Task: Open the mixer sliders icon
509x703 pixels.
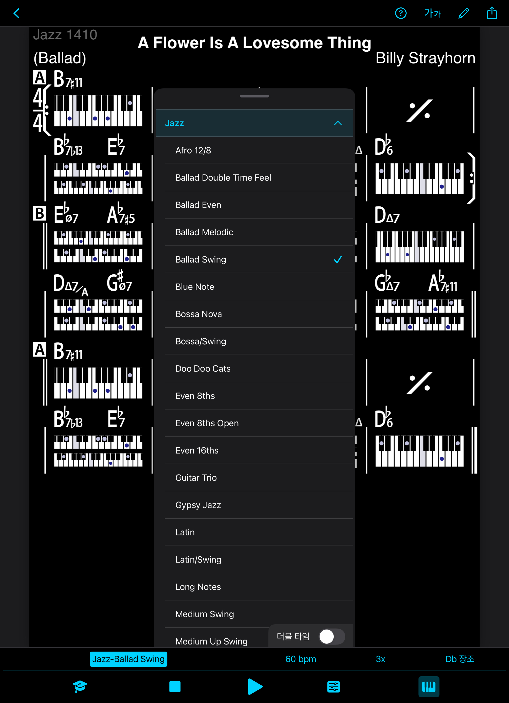Action: tap(333, 686)
